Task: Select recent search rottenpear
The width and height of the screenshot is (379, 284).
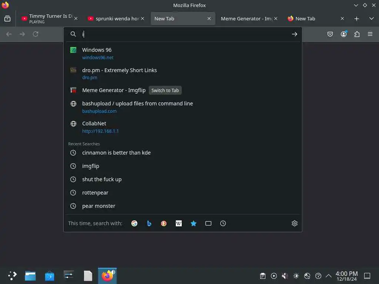Action: tap(183, 192)
